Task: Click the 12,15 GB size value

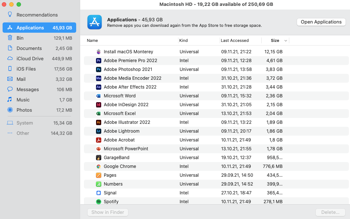Action: pos(273,52)
